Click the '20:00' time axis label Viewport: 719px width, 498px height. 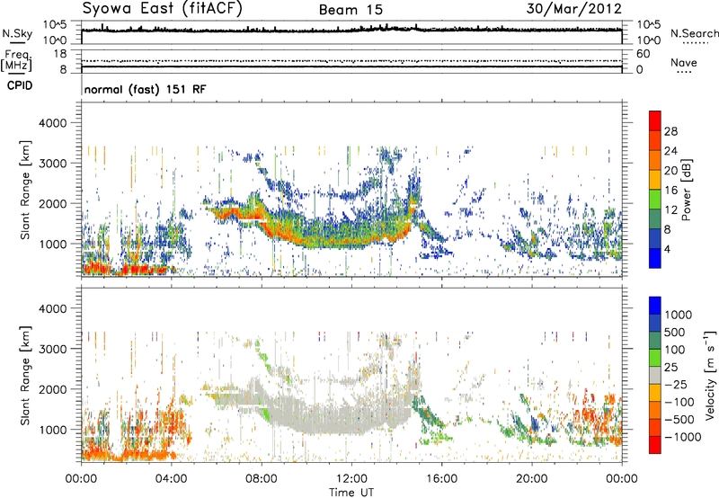click(532, 479)
